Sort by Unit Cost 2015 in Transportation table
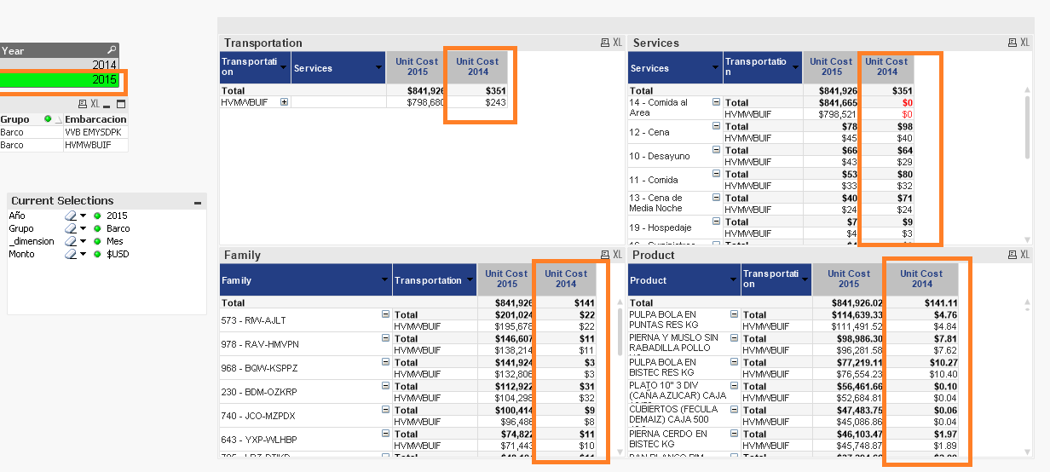Image resolution: width=1050 pixels, height=472 pixels. (416, 67)
